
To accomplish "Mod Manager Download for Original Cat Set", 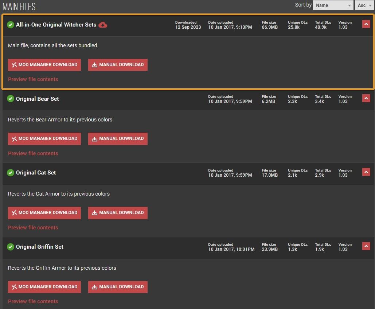I will pos(44,213).
